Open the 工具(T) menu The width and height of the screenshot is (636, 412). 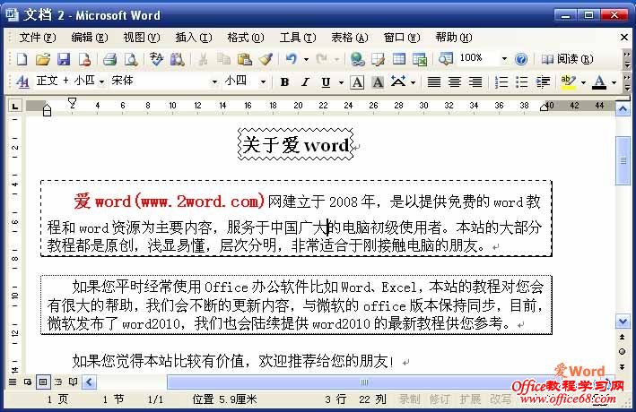[297, 38]
